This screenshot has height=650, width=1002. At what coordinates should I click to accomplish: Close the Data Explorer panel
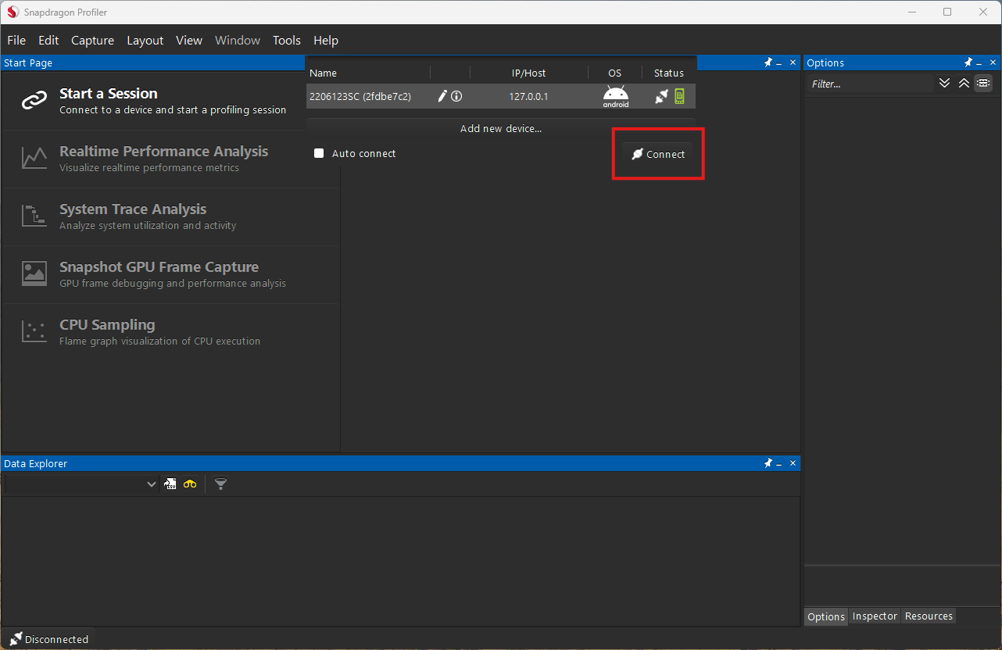tap(793, 463)
